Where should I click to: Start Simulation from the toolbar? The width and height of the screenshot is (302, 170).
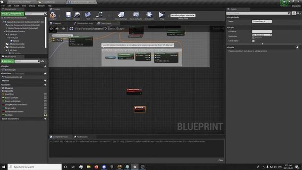(149, 15)
